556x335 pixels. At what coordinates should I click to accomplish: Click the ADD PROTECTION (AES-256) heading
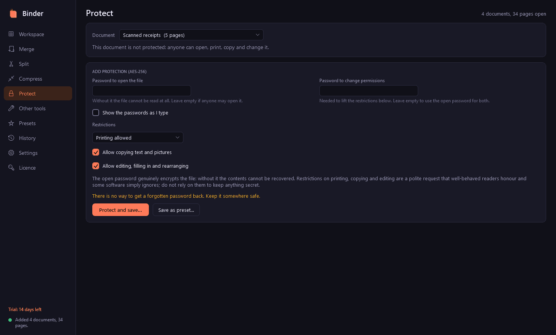click(119, 71)
